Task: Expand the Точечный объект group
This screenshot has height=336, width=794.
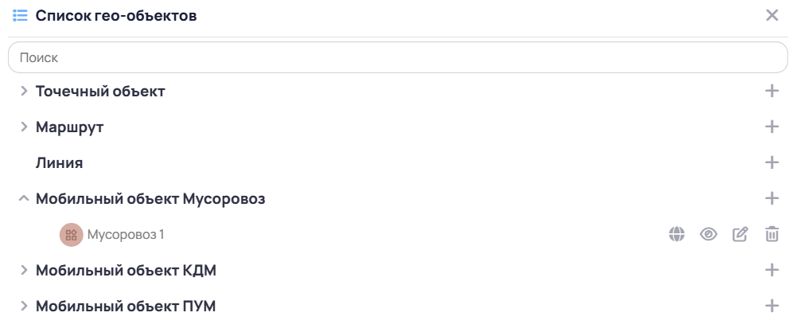Action: click(x=23, y=92)
